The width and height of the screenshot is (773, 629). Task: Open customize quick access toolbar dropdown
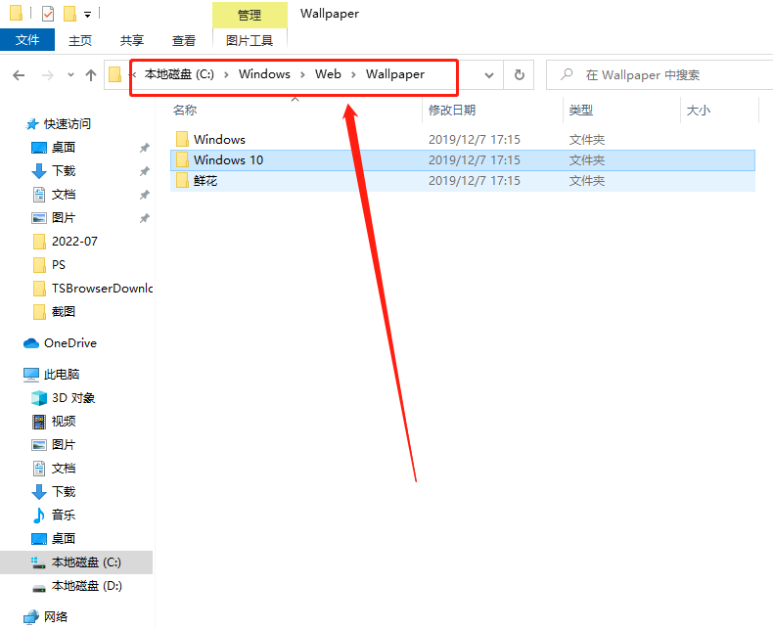tap(87, 15)
